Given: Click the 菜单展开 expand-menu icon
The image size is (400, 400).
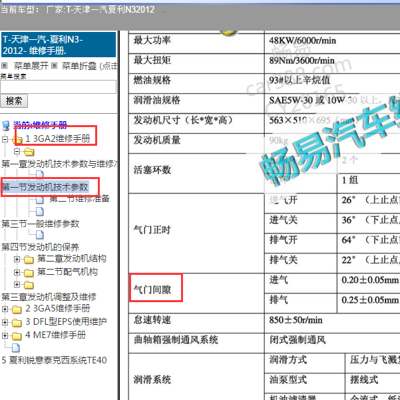Looking at the screenshot, I should click(x=5, y=66).
